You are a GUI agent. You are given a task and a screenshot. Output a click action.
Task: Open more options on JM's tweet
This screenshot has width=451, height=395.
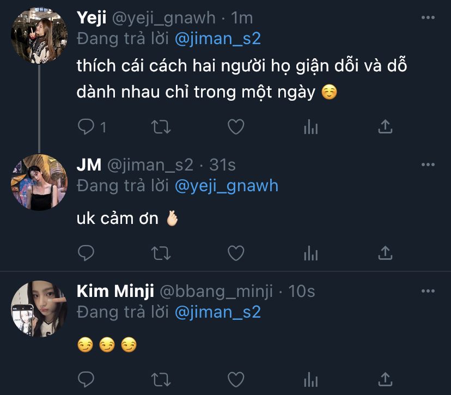click(x=429, y=165)
